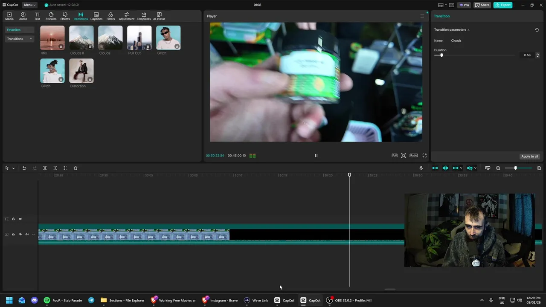Hide the main video track
546x307 pixels.
coord(20,234)
